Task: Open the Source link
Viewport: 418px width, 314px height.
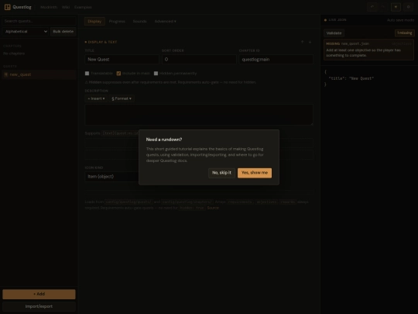Action: pos(213,208)
